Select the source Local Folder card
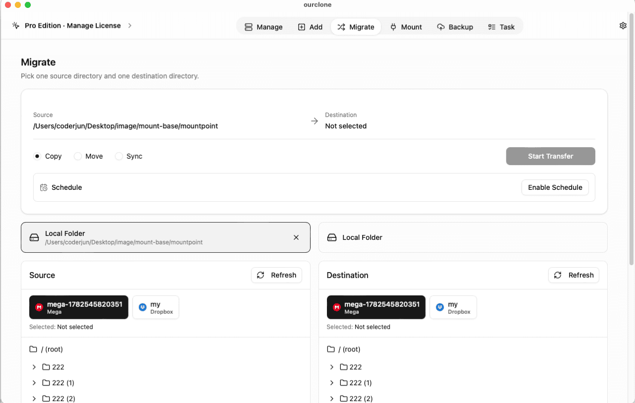 [x=166, y=237]
